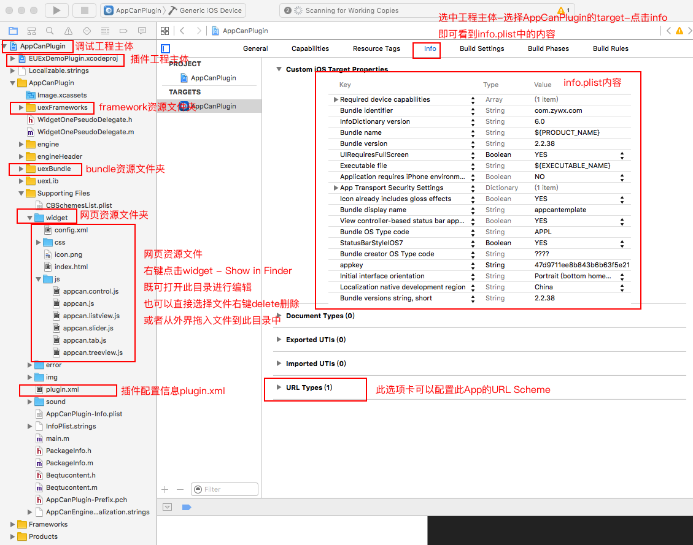
Task: Expand Document Types section
Action: pos(279,316)
